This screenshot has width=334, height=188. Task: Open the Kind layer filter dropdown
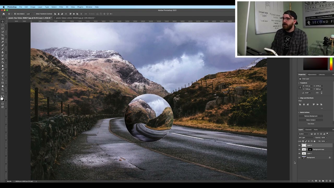(304, 134)
